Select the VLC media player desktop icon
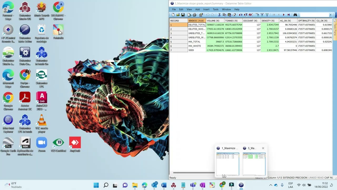 click(x=42, y=124)
